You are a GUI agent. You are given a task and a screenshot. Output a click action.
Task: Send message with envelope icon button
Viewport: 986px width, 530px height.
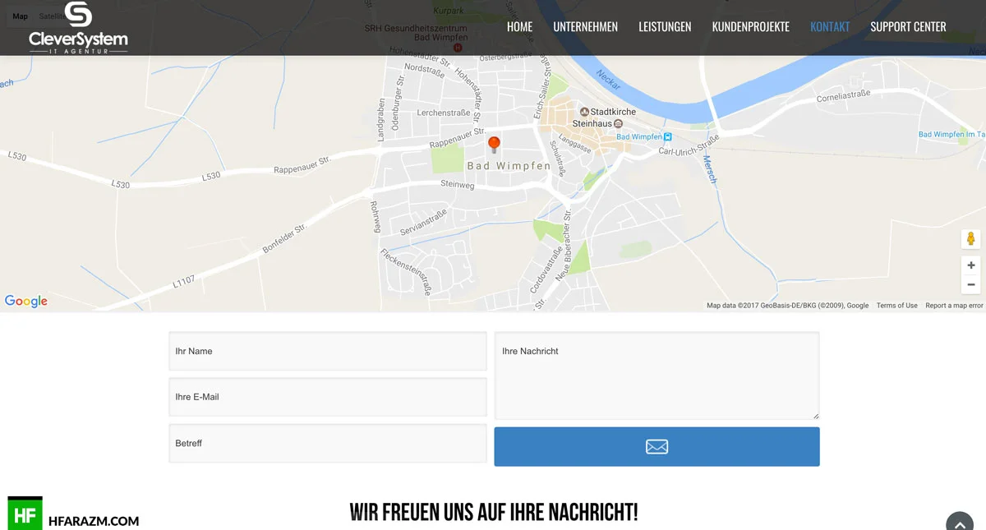click(657, 446)
